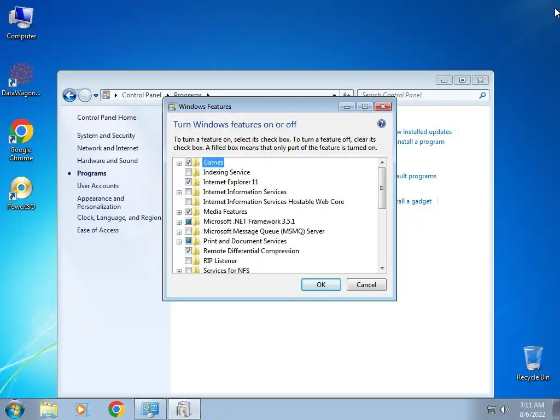Uncheck the Games feature checkbox
This screenshot has width=560, height=420.
pyautogui.click(x=188, y=162)
